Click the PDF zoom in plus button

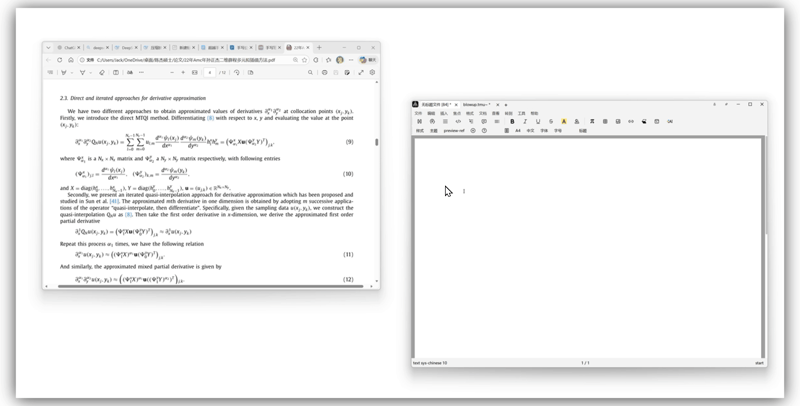coord(183,72)
